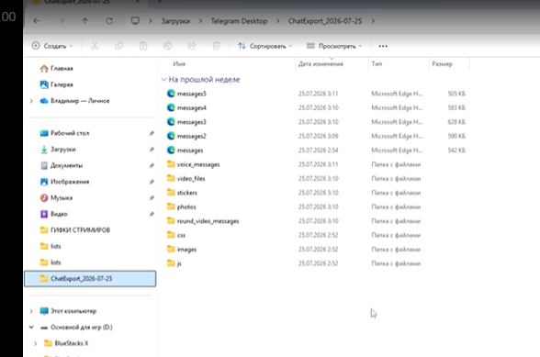Click the Rename icon in toolbar

(168, 46)
